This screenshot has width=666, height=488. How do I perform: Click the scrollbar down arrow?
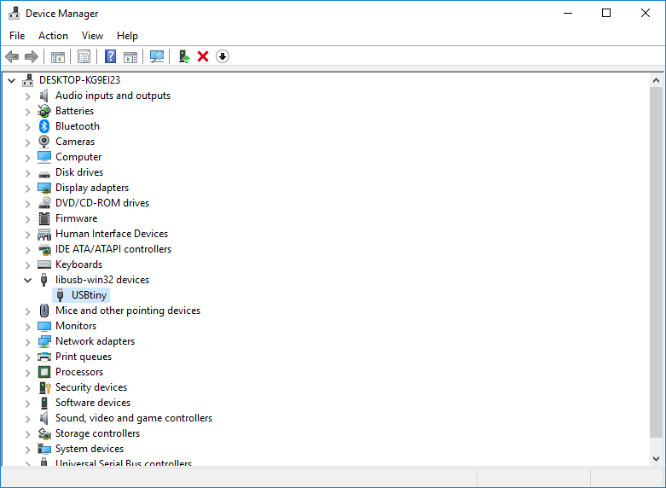(x=657, y=459)
